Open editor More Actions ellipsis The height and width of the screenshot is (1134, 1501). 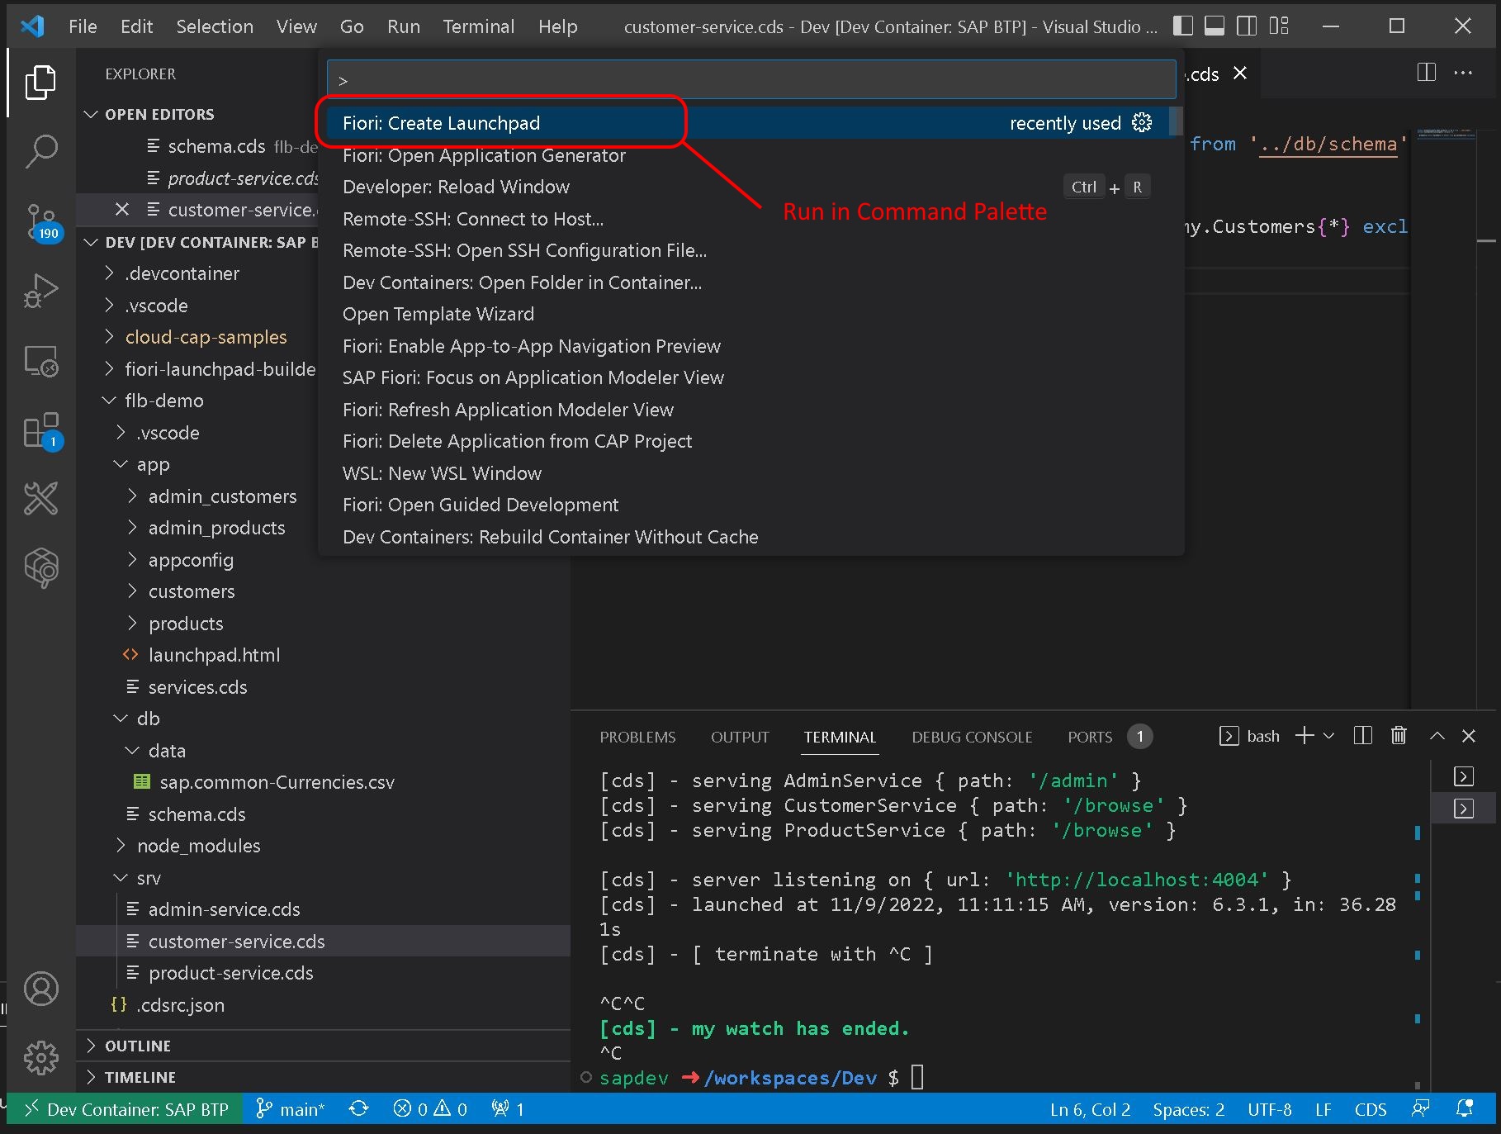click(x=1463, y=73)
